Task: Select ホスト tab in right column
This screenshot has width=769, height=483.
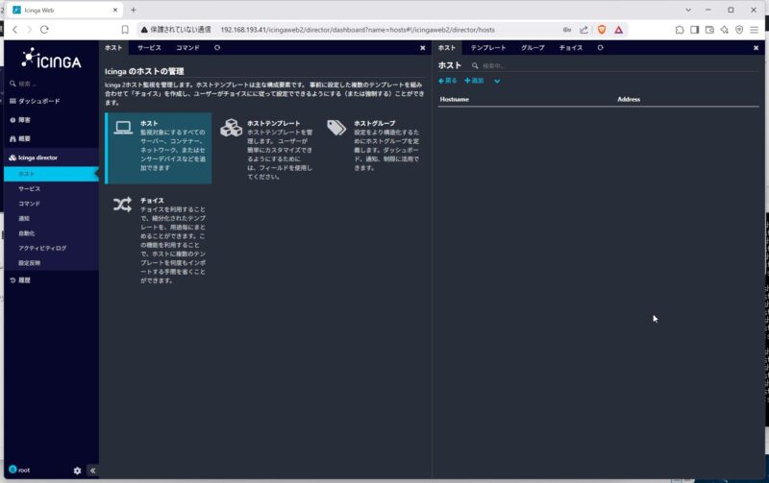Action: (x=447, y=47)
